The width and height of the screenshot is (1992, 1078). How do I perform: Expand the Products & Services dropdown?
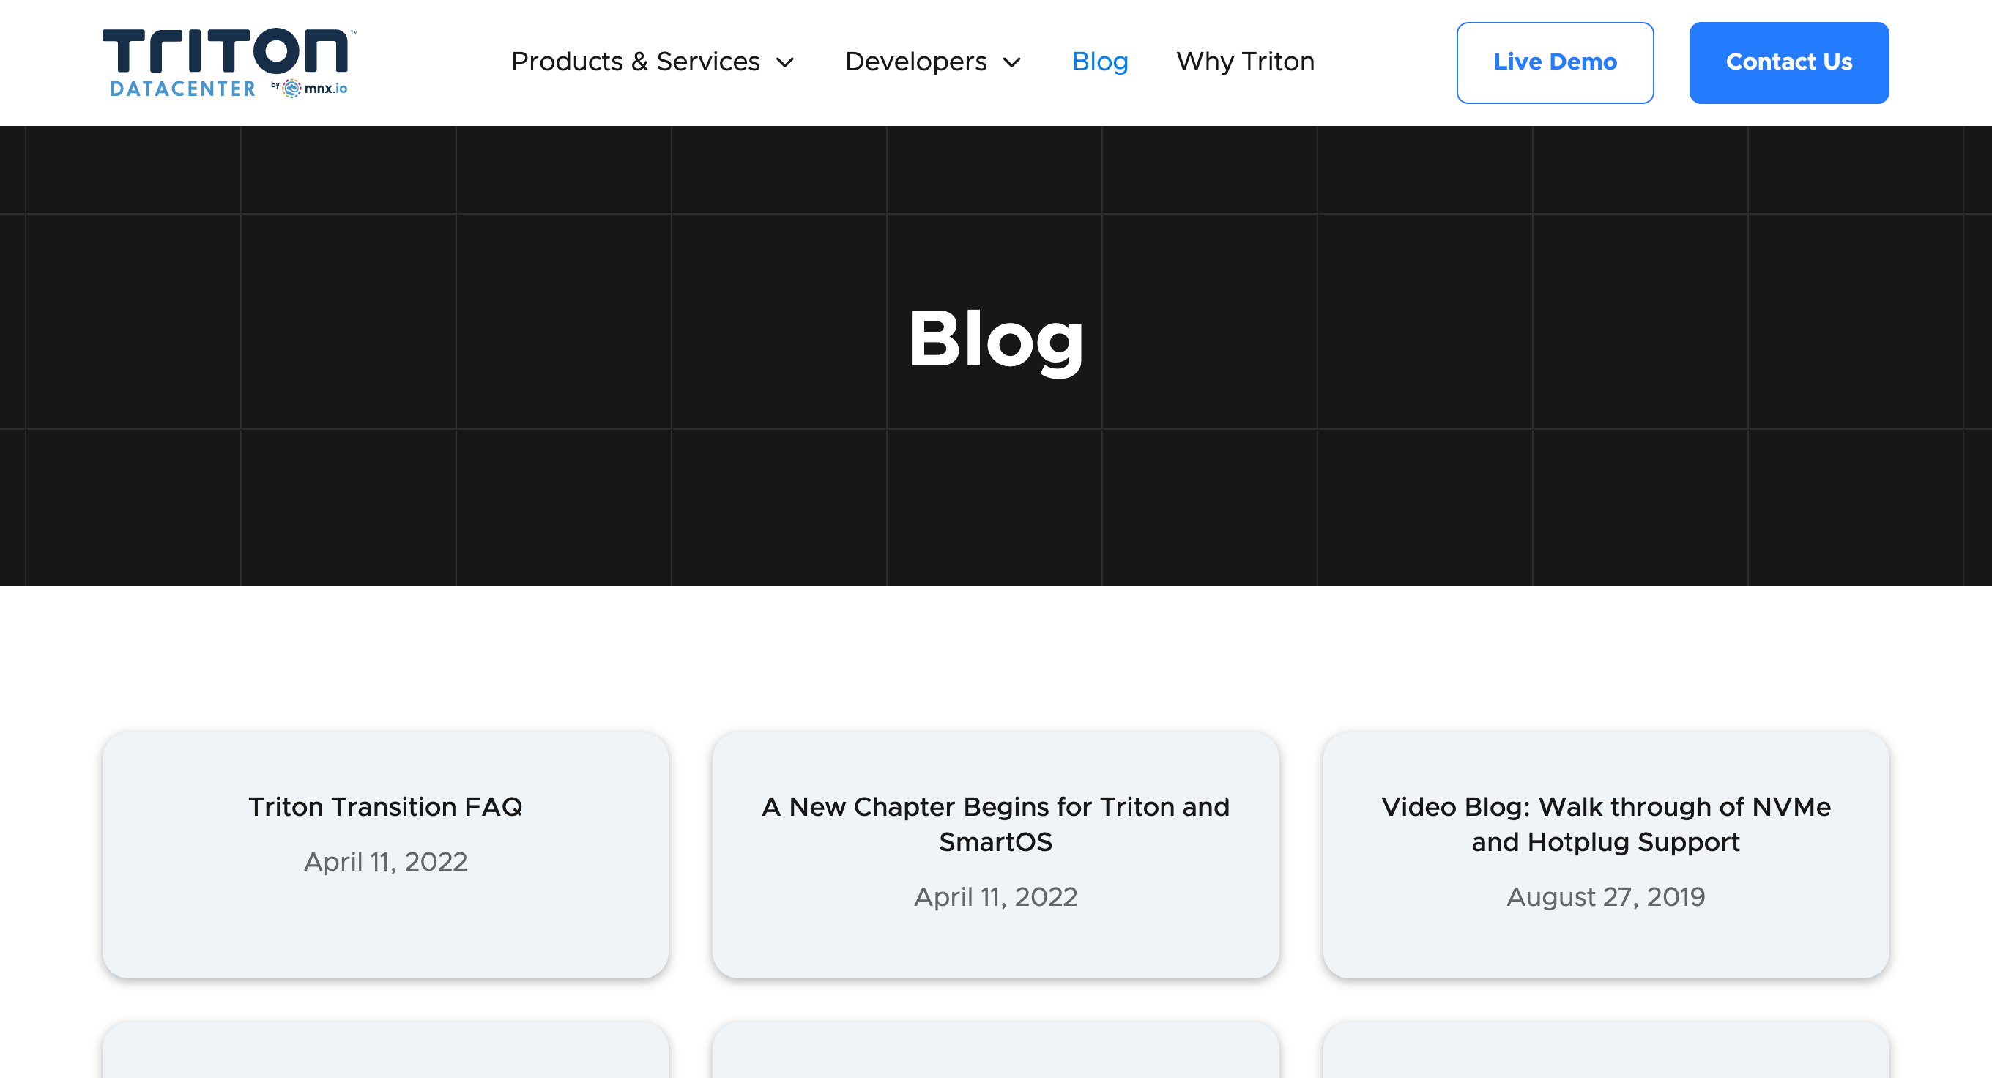[x=636, y=62]
